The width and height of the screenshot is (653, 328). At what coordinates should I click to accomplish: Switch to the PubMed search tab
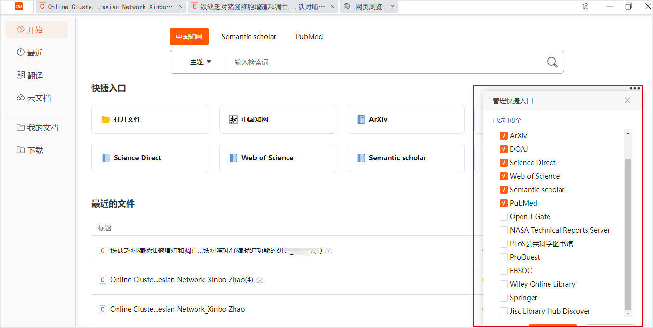click(x=309, y=37)
